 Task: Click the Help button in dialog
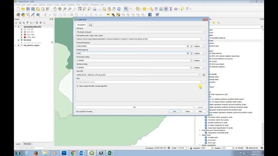(200, 112)
